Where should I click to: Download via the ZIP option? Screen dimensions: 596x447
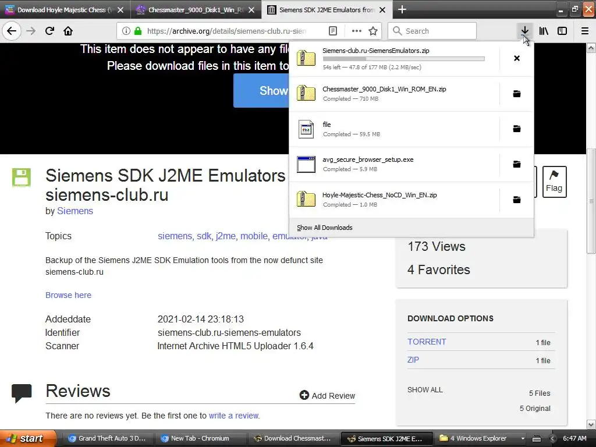[413, 360]
